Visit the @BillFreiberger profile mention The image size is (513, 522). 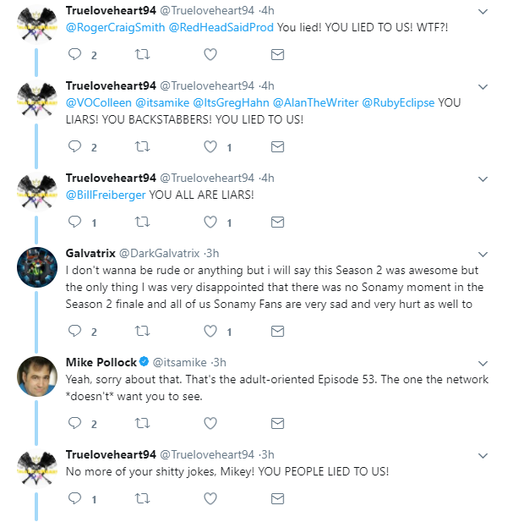[x=106, y=195]
